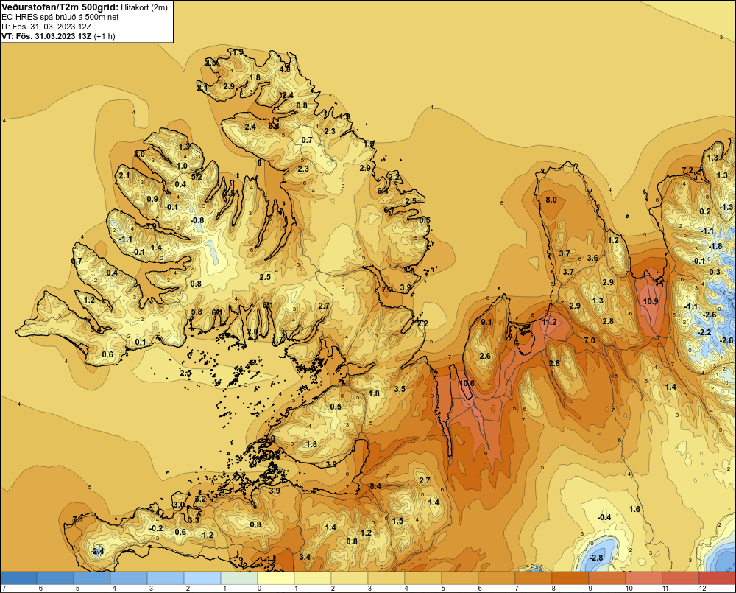736x593 pixels.
Task: Click the EC-HRES spá brúuð description line
Action: (60, 17)
